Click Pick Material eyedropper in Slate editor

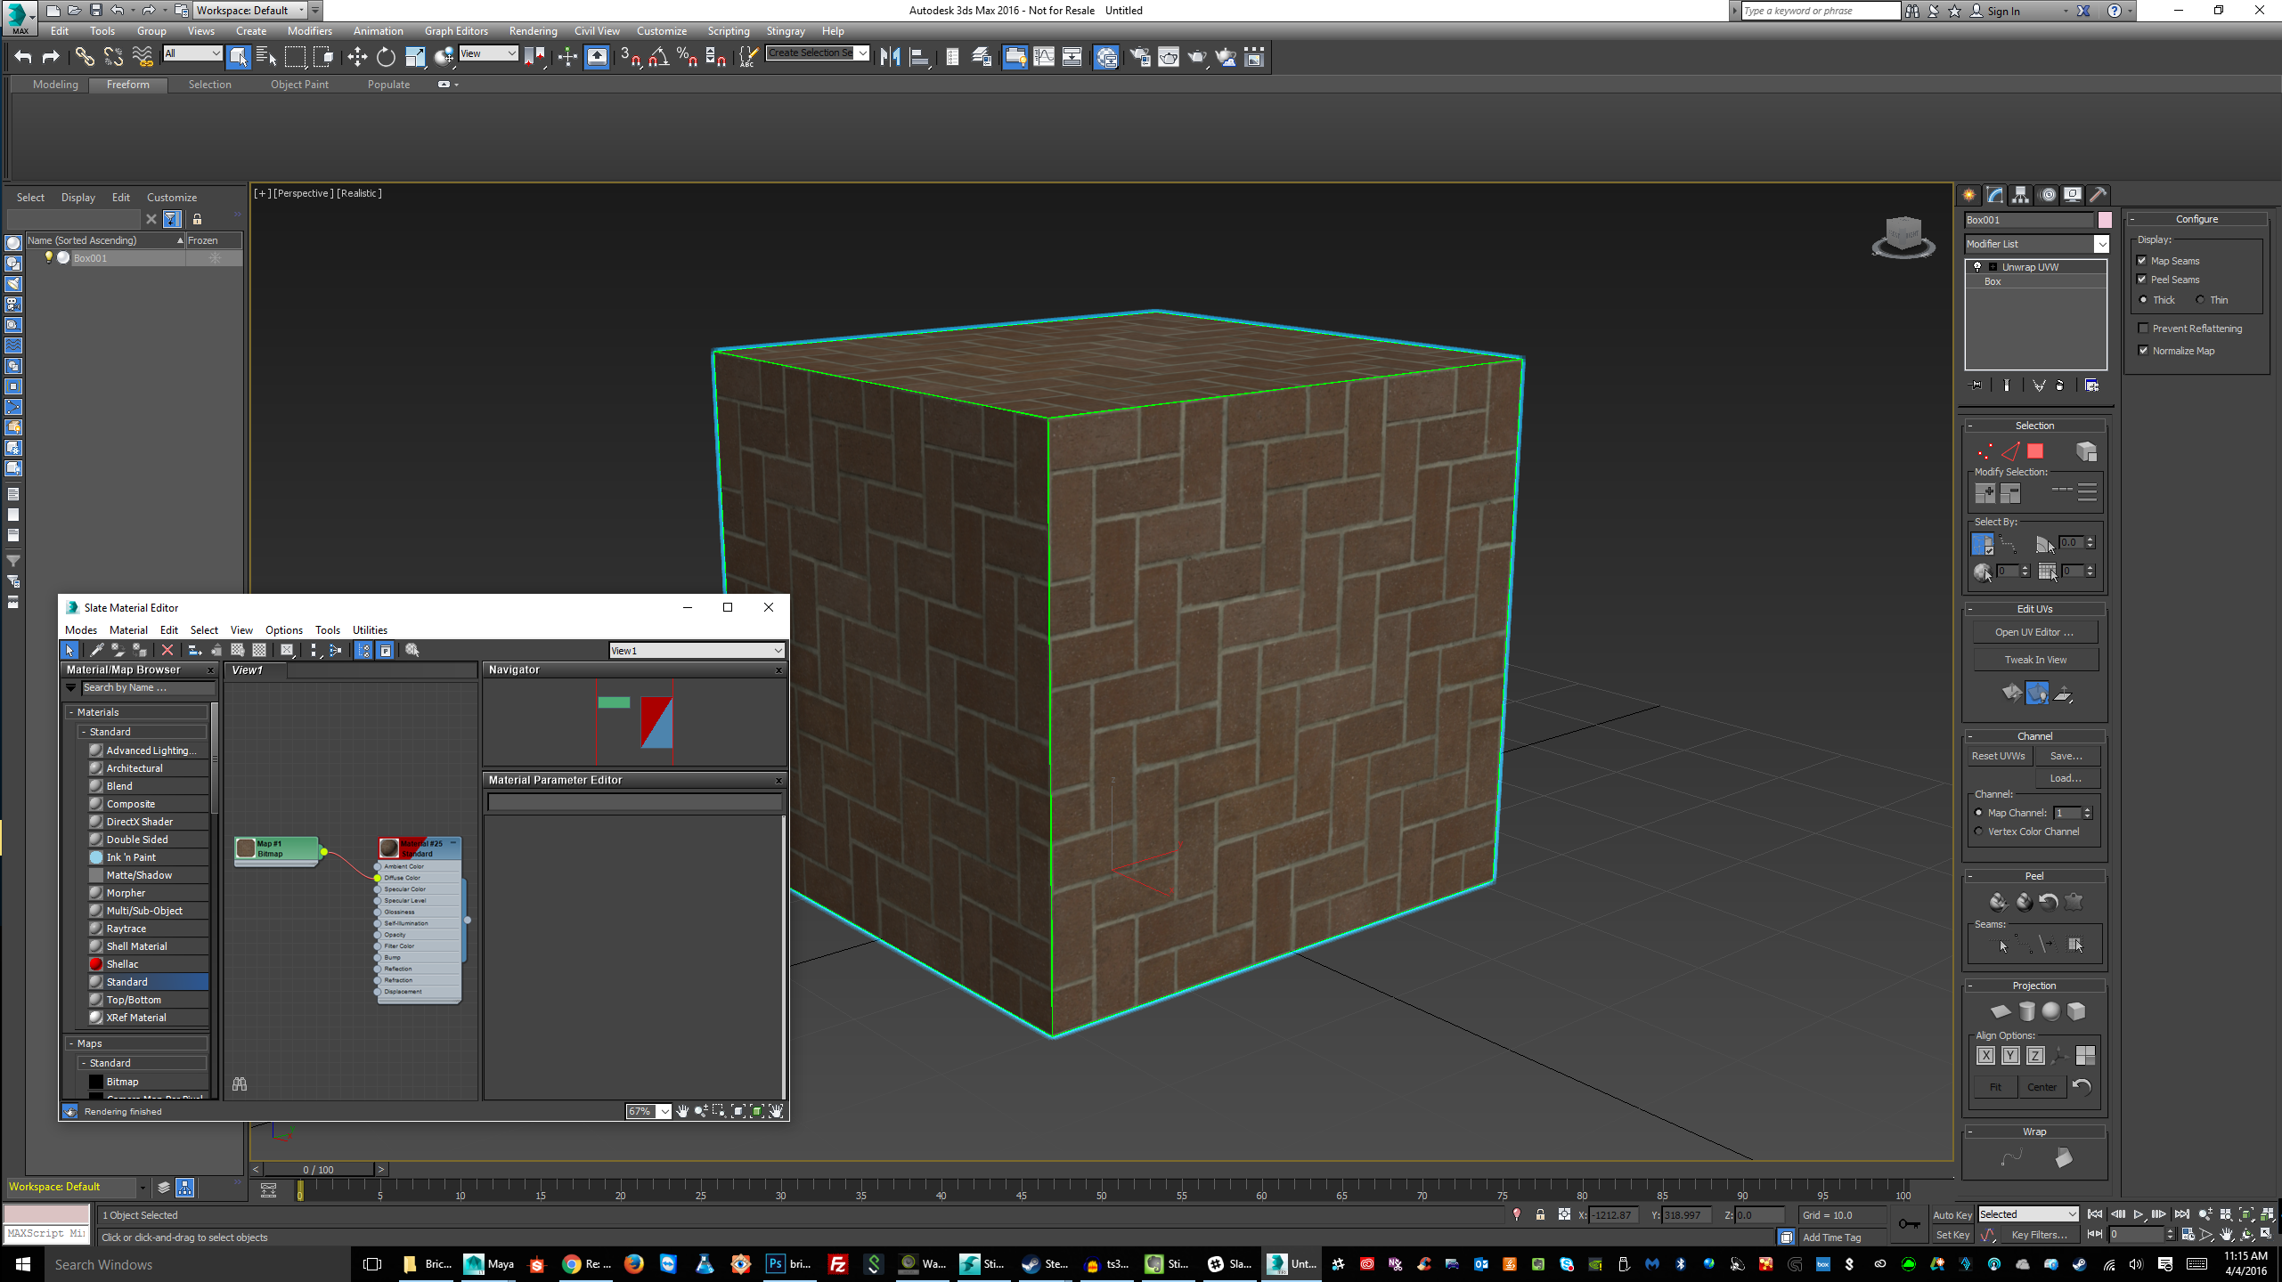click(x=97, y=651)
